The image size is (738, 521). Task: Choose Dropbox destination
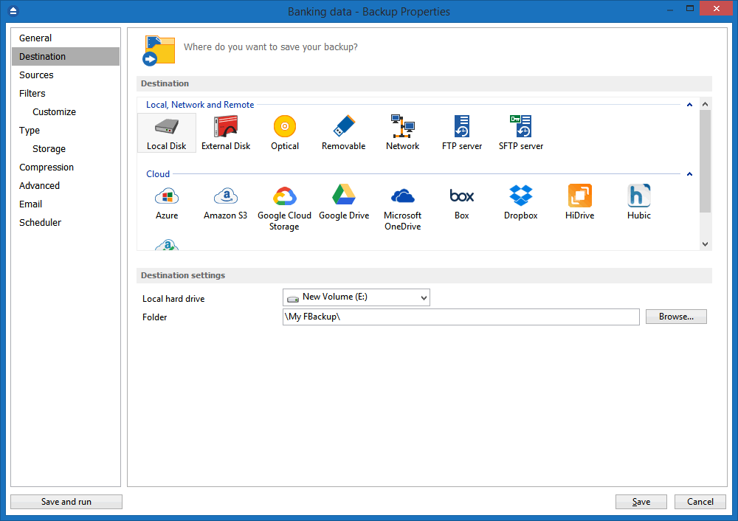click(x=520, y=202)
